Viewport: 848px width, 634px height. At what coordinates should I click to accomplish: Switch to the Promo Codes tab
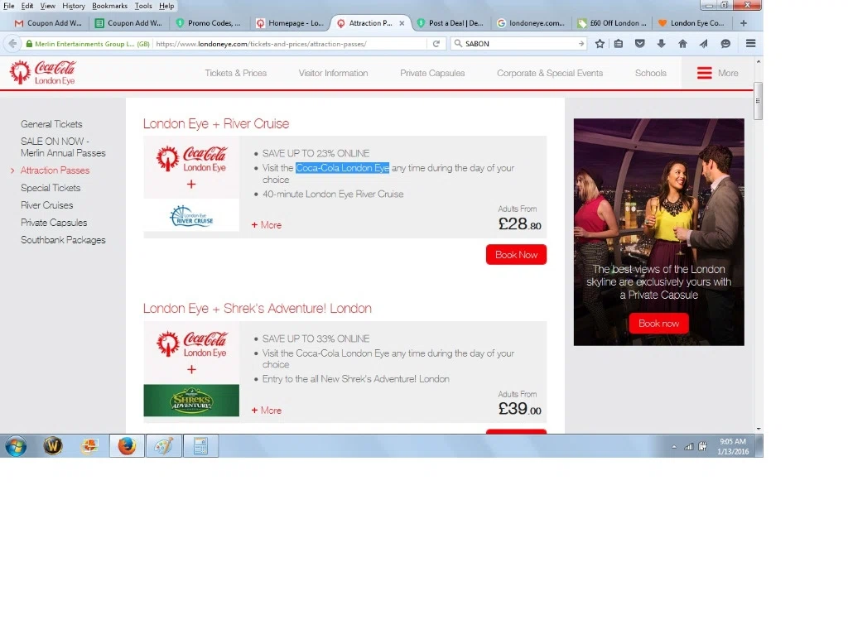(x=210, y=23)
